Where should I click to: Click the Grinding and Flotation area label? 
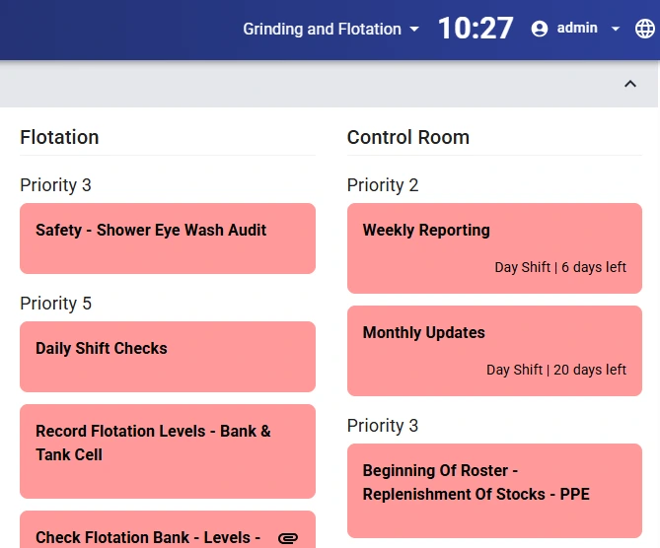click(x=322, y=29)
